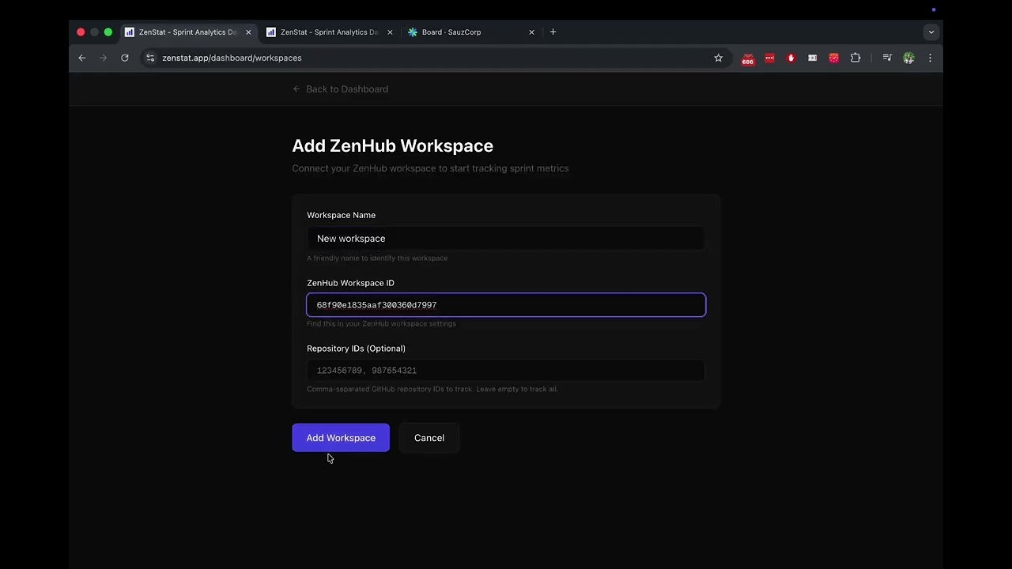Open the red hand-shaped extension icon
Screen dimensions: 1012x569
(791, 58)
